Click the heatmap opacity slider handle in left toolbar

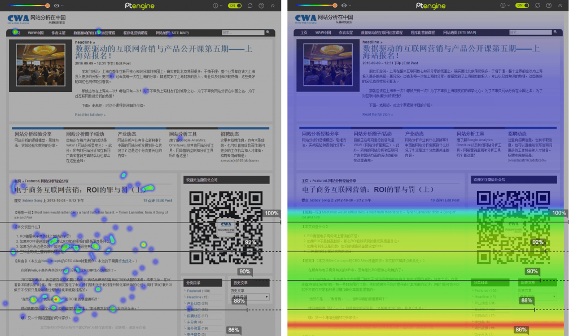47,6
